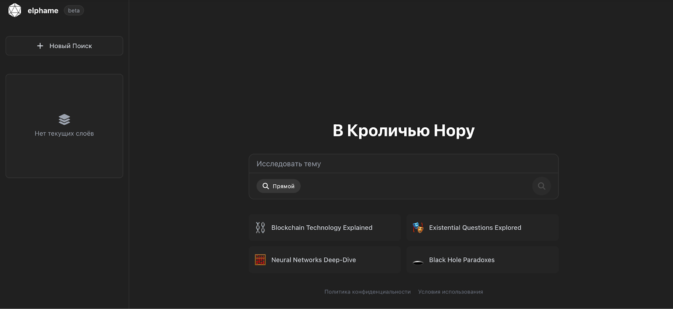Start a new search with Новый Поиск
The image size is (673, 309).
pyautogui.click(x=64, y=46)
